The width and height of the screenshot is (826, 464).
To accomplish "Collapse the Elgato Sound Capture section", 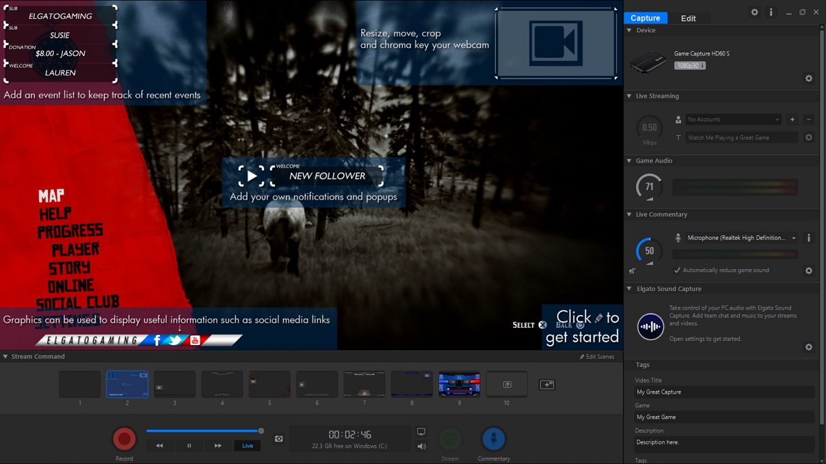I will click(629, 289).
